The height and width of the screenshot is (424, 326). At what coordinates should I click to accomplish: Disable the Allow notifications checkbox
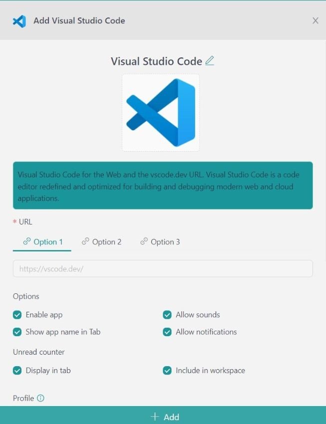coord(167,332)
